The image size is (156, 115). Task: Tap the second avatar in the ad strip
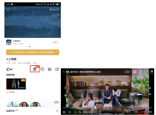(x=24, y=104)
